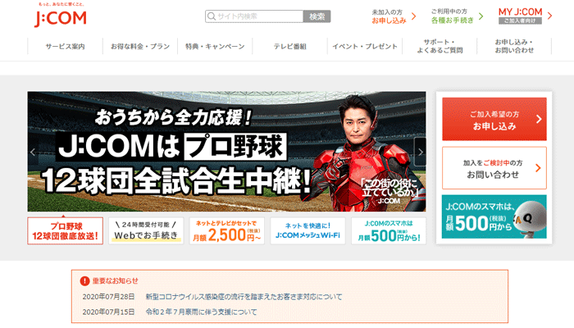Open イベント・プレゼント menu
This screenshot has height=328, width=574.
(365, 46)
